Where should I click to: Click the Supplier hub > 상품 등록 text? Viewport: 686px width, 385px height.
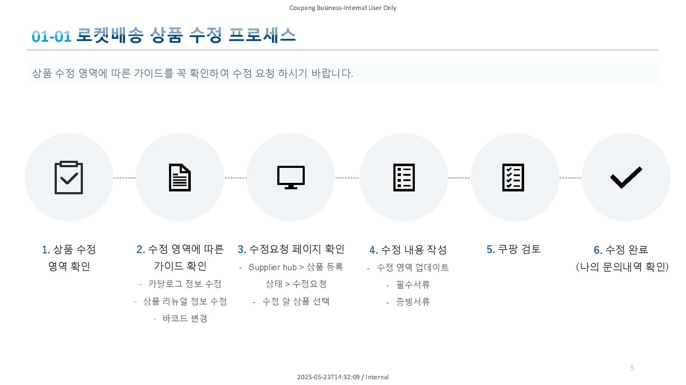pos(295,267)
